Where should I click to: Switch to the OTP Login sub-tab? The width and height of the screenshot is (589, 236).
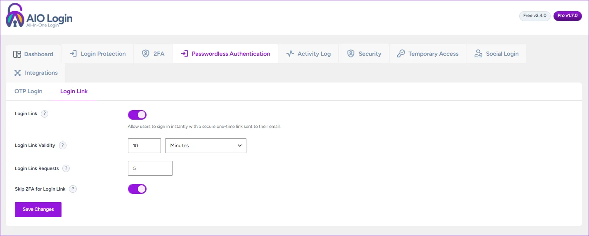[28, 91]
